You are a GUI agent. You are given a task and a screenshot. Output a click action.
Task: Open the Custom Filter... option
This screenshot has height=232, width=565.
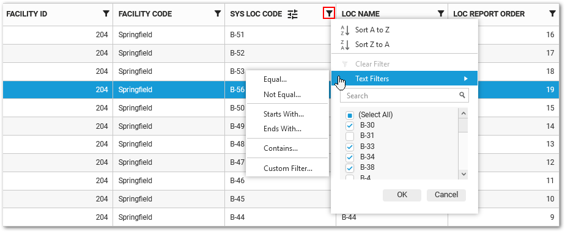pyautogui.click(x=287, y=169)
